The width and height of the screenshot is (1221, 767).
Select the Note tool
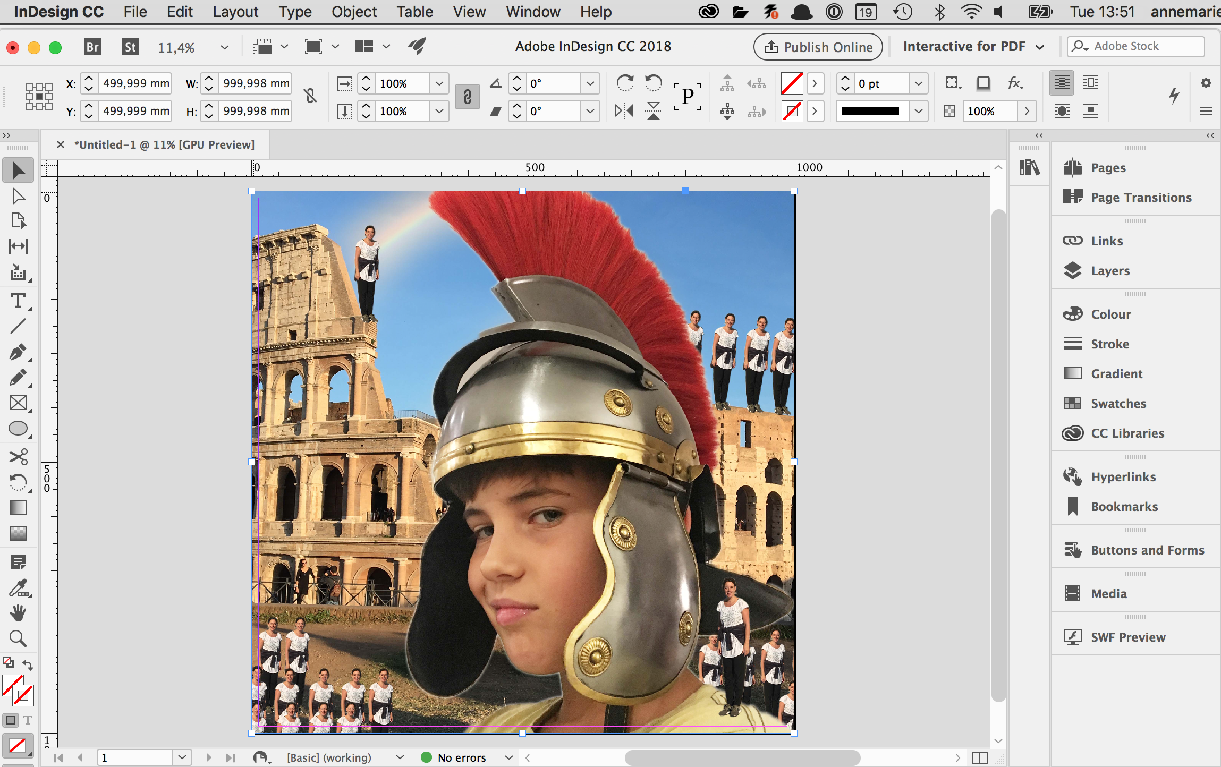pyautogui.click(x=18, y=562)
